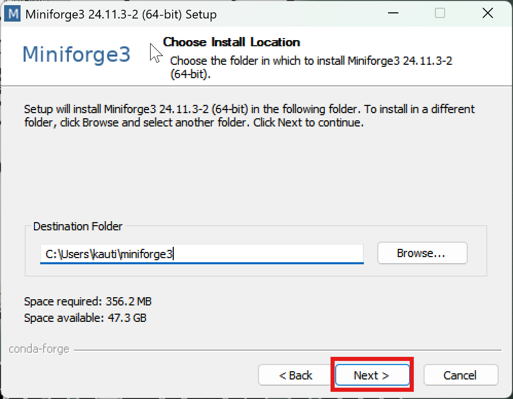Close the Miniforge3 Setup window

click(487, 14)
